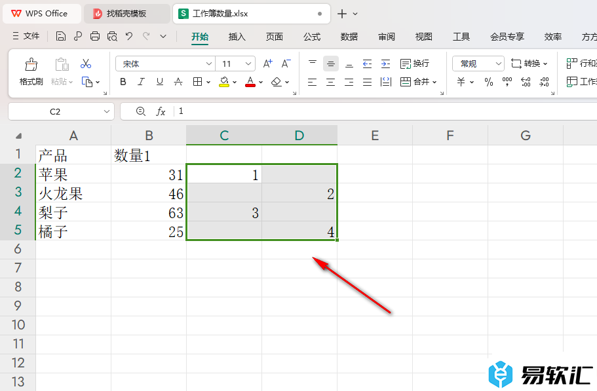Toggle Wrap Text (换行)

(x=415, y=64)
